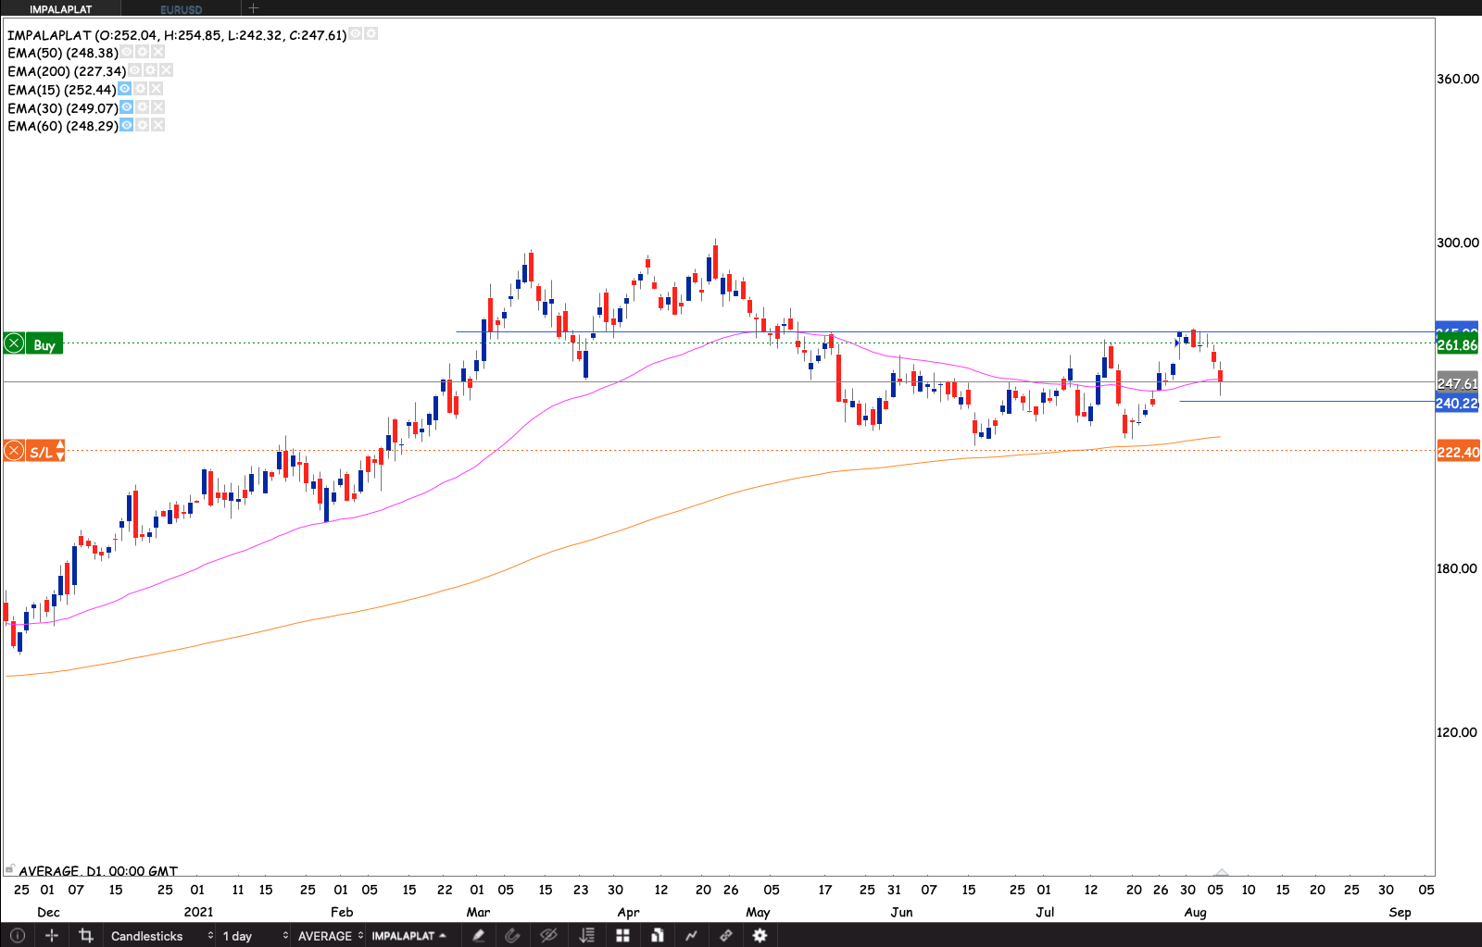This screenshot has width=1482, height=947.
Task: Select the pencil drawing tool
Action: 478,936
